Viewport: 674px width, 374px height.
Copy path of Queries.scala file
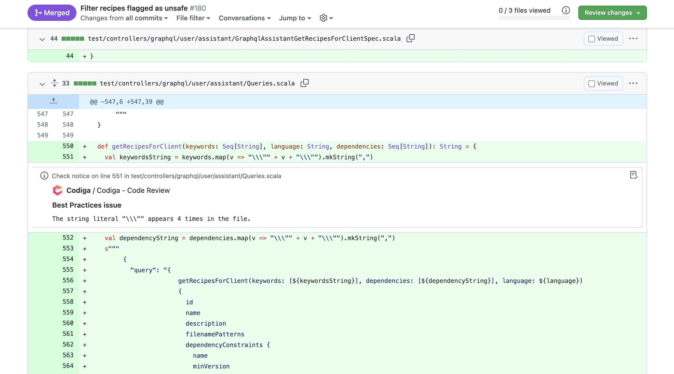pyautogui.click(x=305, y=83)
